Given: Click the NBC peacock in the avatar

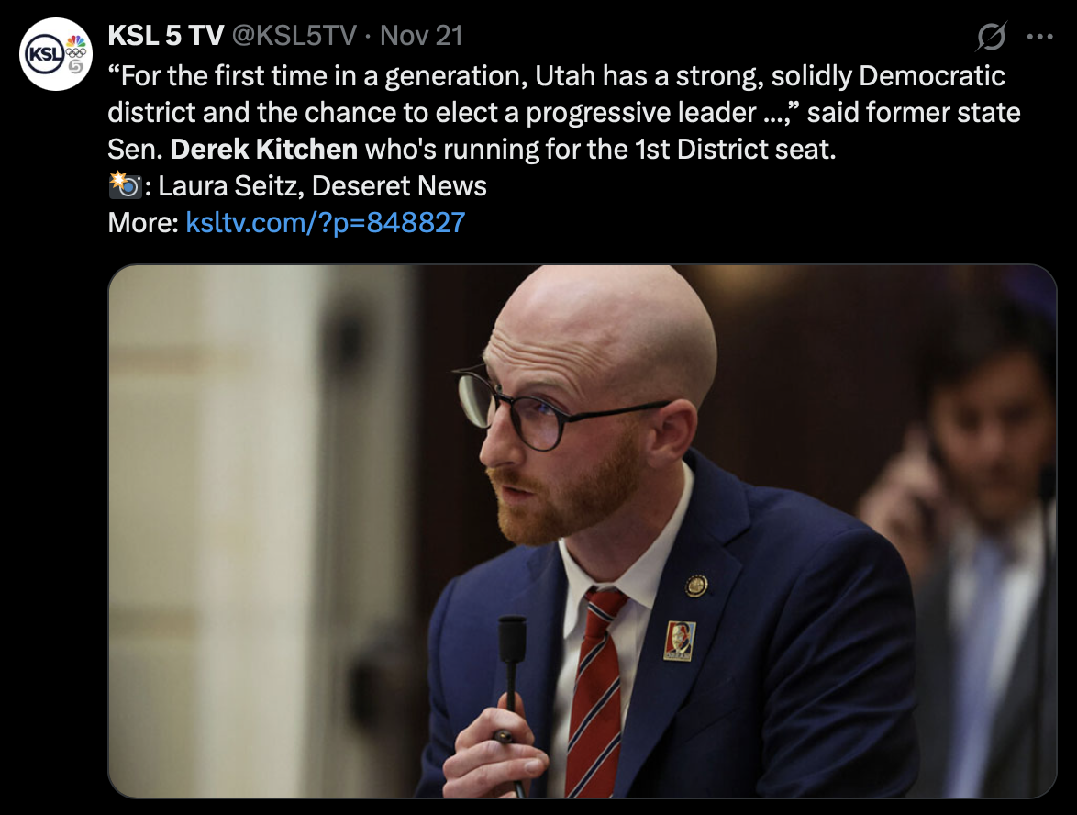Looking at the screenshot, I should 76,42.
